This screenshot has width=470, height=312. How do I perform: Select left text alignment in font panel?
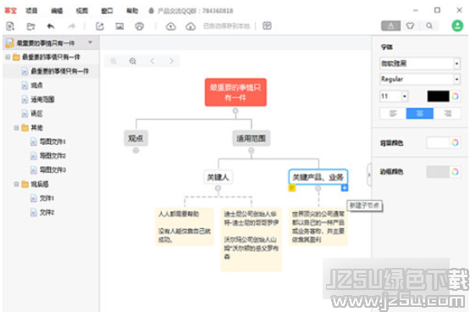point(393,114)
